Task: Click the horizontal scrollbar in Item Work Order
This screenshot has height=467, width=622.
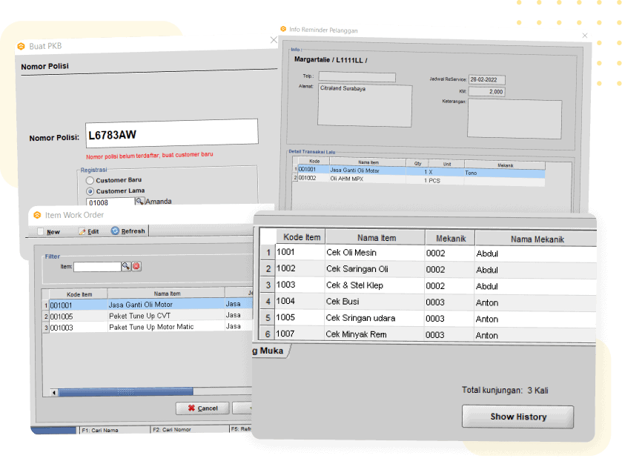Action: 126,392
